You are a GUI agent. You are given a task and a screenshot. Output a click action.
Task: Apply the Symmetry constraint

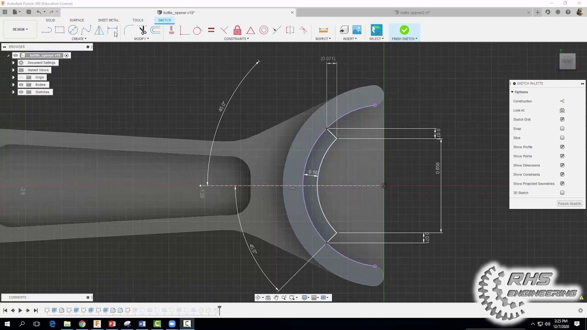coord(290,30)
